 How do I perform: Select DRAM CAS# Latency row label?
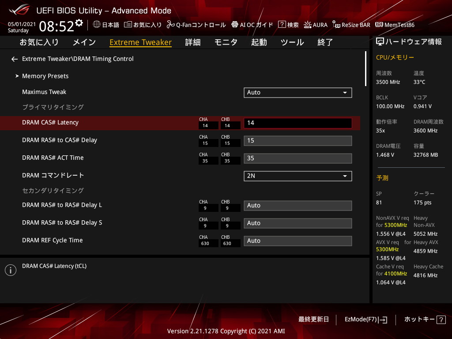[x=50, y=123]
